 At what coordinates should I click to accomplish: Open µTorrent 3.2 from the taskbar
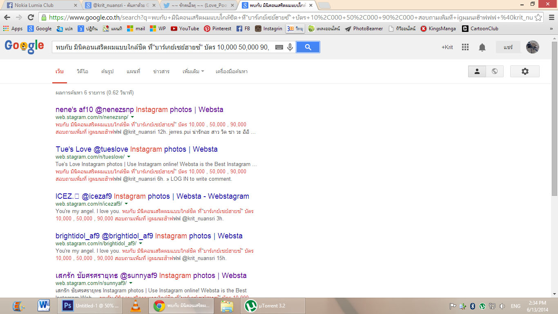[x=272, y=306]
